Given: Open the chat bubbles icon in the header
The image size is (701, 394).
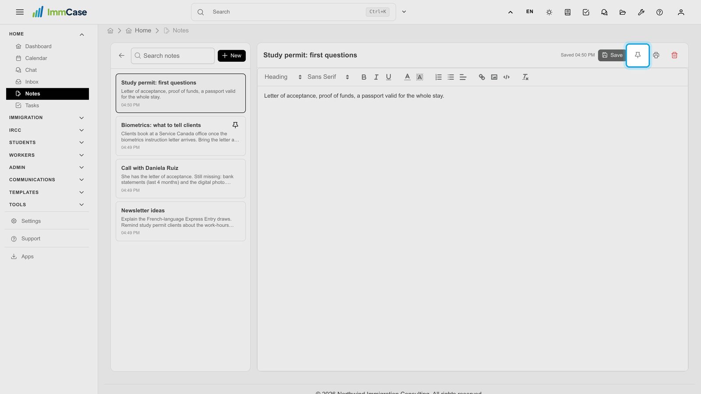Looking at the screenshot, I should tap(604, 12).
